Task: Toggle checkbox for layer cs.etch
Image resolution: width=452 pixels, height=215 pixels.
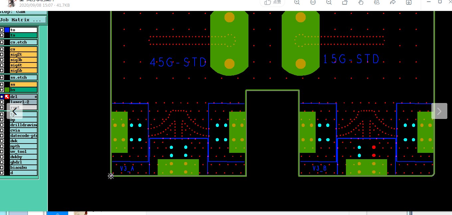Action: (2, 42)
